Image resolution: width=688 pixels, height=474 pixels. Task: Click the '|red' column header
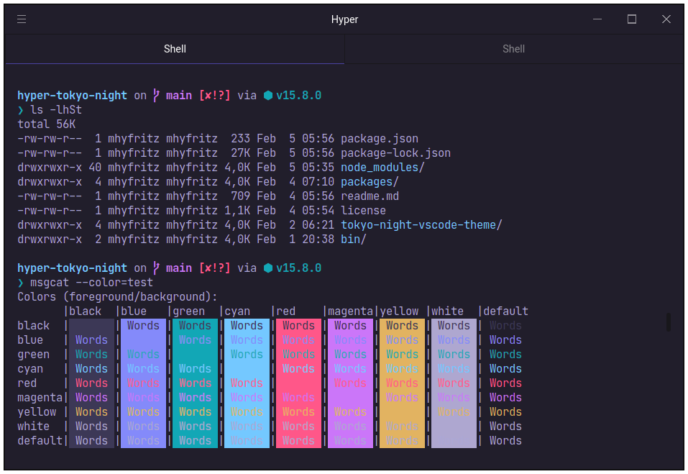[283, 311]
